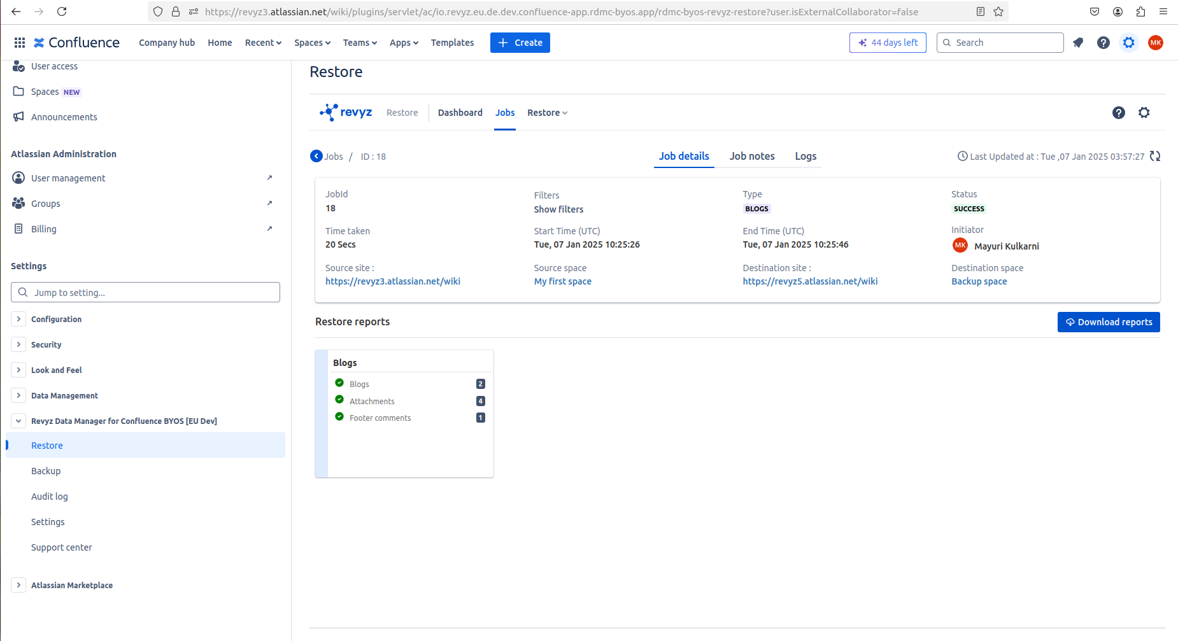
Task: Click browser back arrow
Action: (16, 11)
